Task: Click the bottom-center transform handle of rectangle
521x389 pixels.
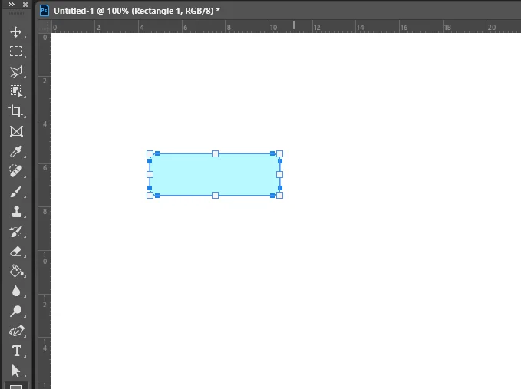Action: coord(215,196)
